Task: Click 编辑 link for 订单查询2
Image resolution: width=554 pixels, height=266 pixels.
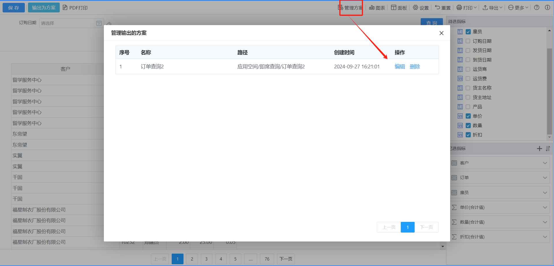Action: pos(400,67)
